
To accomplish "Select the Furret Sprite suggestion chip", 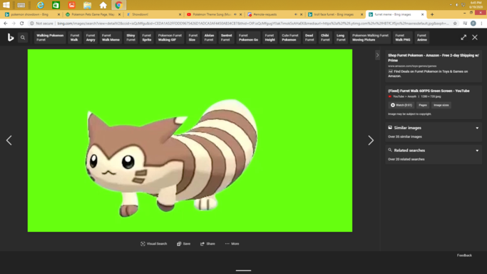I will click(147, 38).
